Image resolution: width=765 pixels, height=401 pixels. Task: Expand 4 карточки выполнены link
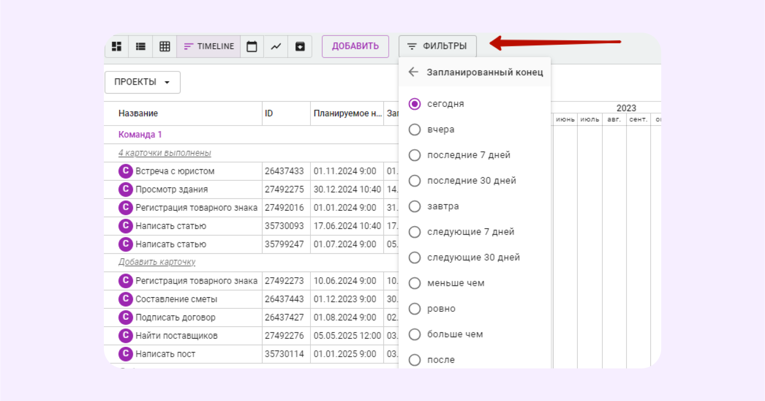165,153
